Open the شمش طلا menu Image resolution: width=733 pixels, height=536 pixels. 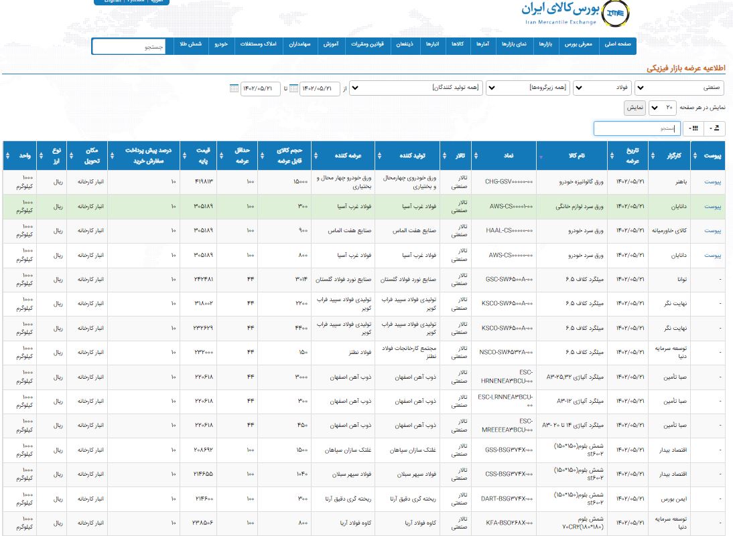(x=191, y=44)
